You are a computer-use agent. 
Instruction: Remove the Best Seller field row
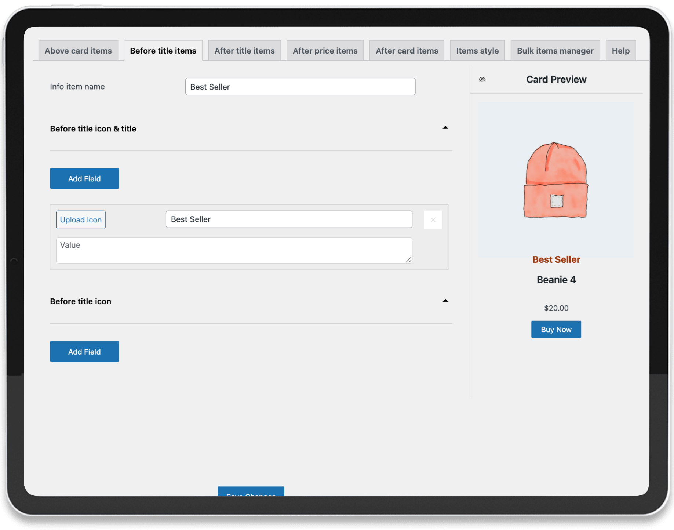(433, 220)
